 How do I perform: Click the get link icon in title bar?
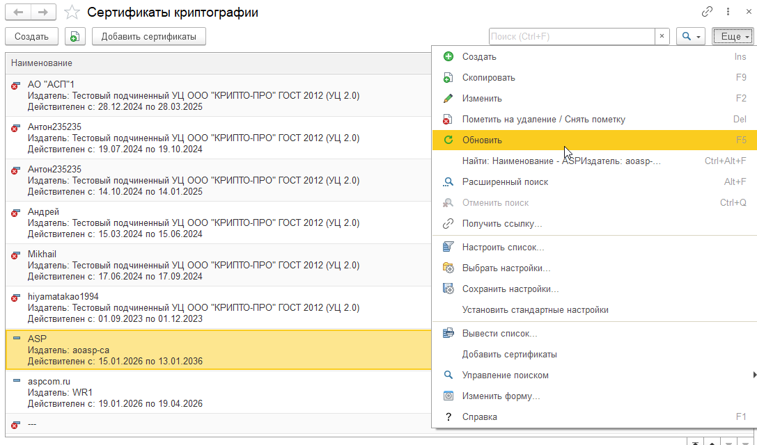(x=707, y=12)
